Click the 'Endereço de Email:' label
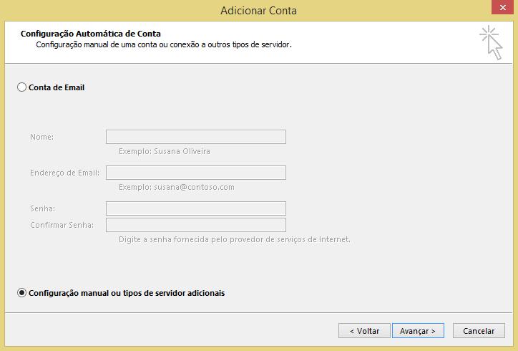518x351 pixels. coord(64,173)
